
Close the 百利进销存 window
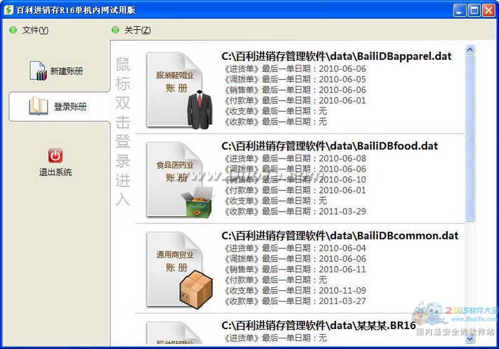488,11
